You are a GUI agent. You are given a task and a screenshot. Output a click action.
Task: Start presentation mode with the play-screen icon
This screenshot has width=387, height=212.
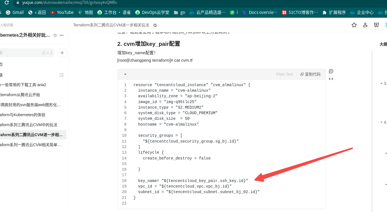tap(376, 25)
